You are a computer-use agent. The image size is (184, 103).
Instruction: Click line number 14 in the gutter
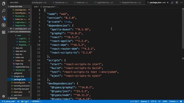point(39,60)
